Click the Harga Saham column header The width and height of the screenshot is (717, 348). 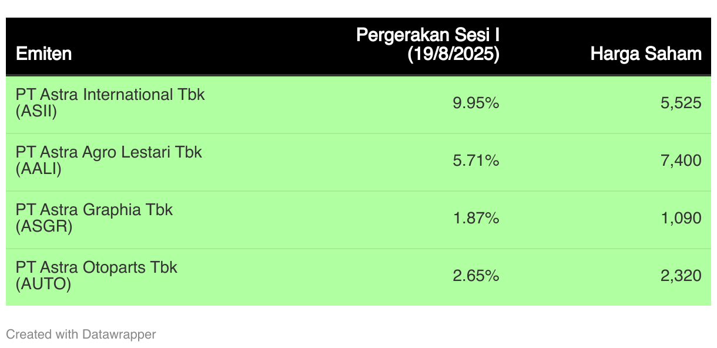pyautogui.click(x=645, y=53)
